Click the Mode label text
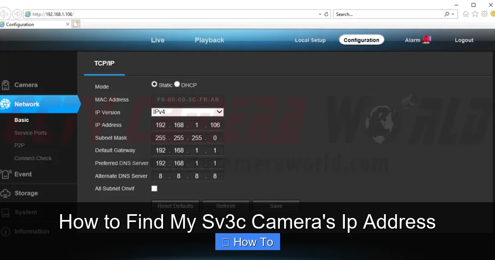Viewport: 495px width, 260px height. (x=102, y=87)
